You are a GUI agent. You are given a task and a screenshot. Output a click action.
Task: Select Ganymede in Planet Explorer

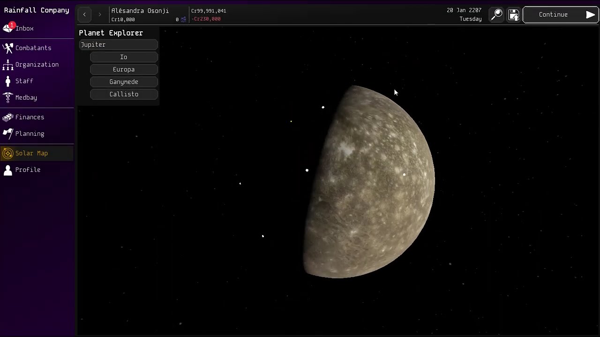[x=124, y=82]
